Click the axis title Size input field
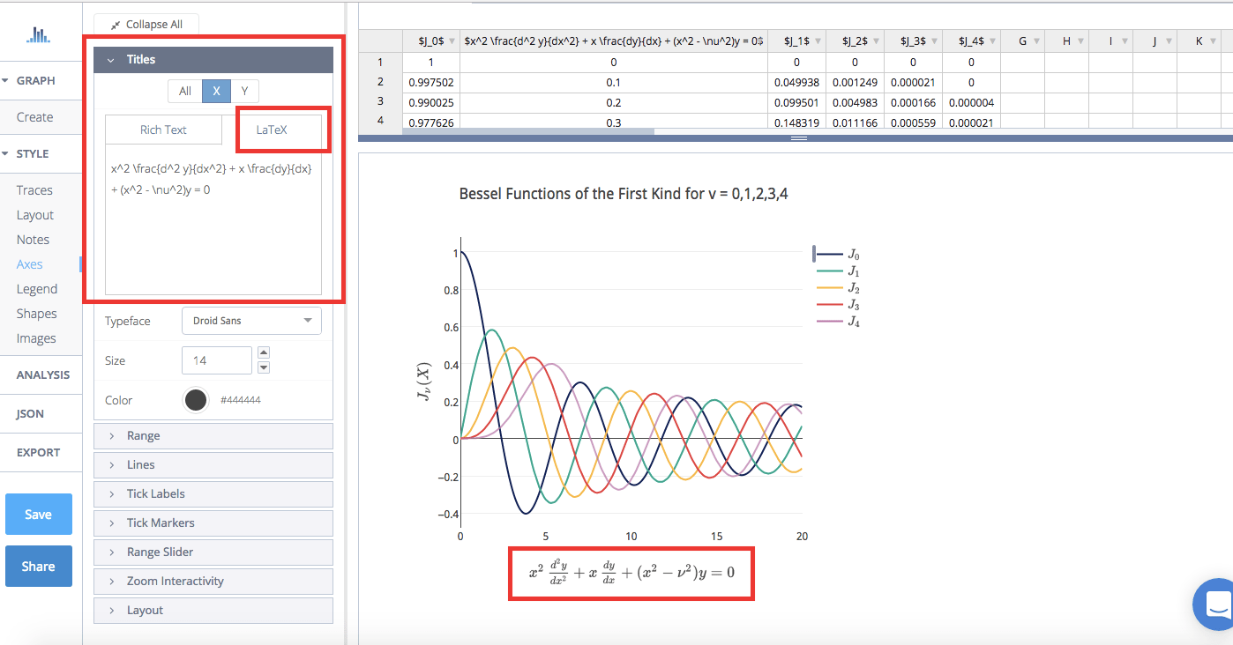This screenshot has width=1233, height=645. 216,360
